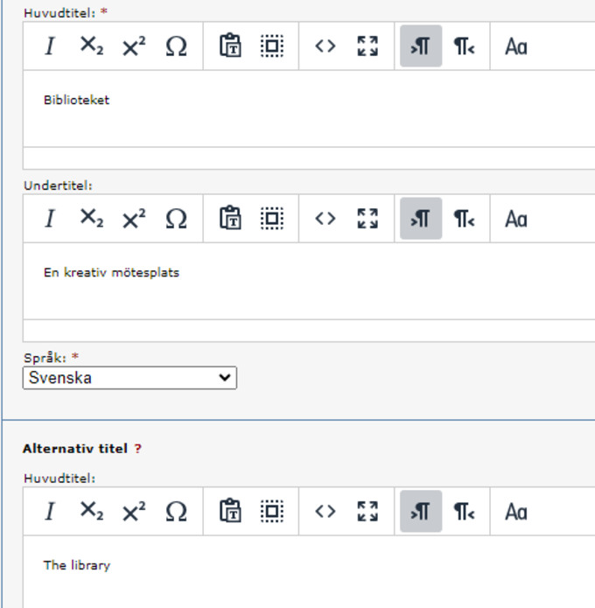
Task: Apply superscript in Undertitel editor toolbar
Action: tap(134, 219)
